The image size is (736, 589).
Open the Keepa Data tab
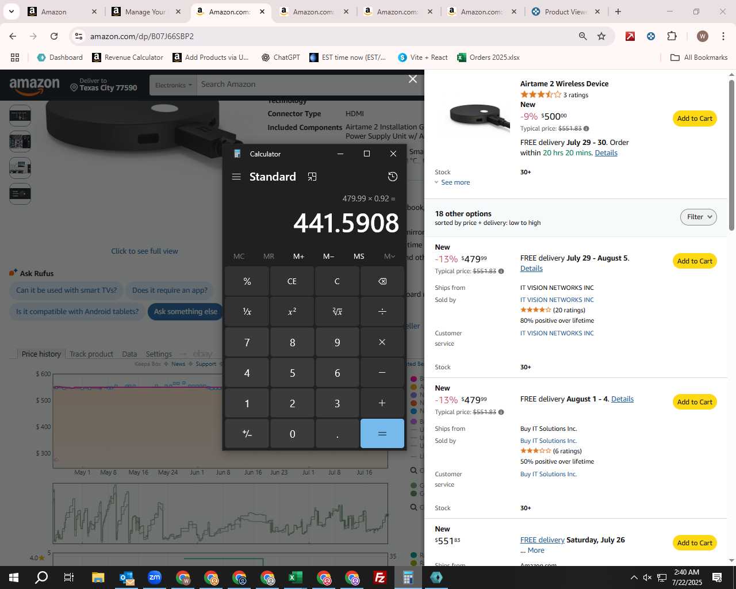tap(129, 354)
